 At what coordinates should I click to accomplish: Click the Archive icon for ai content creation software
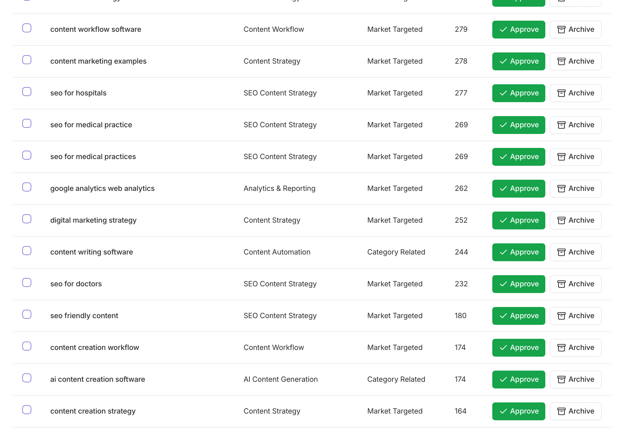coord(561,379)
